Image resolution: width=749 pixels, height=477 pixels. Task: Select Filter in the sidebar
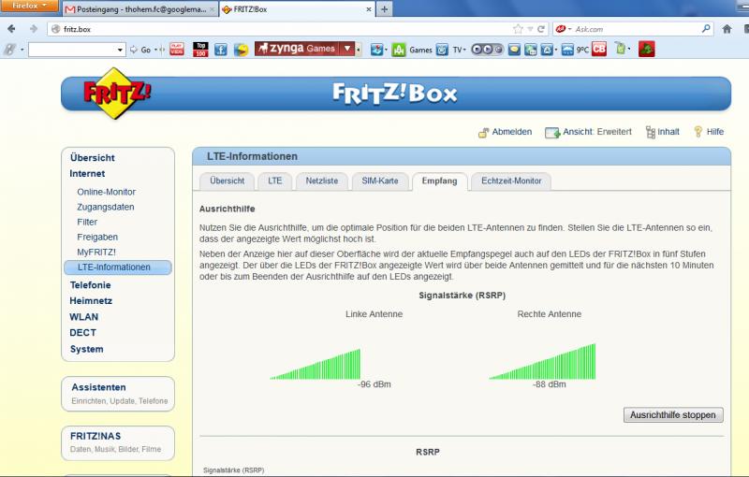[87, 222]
